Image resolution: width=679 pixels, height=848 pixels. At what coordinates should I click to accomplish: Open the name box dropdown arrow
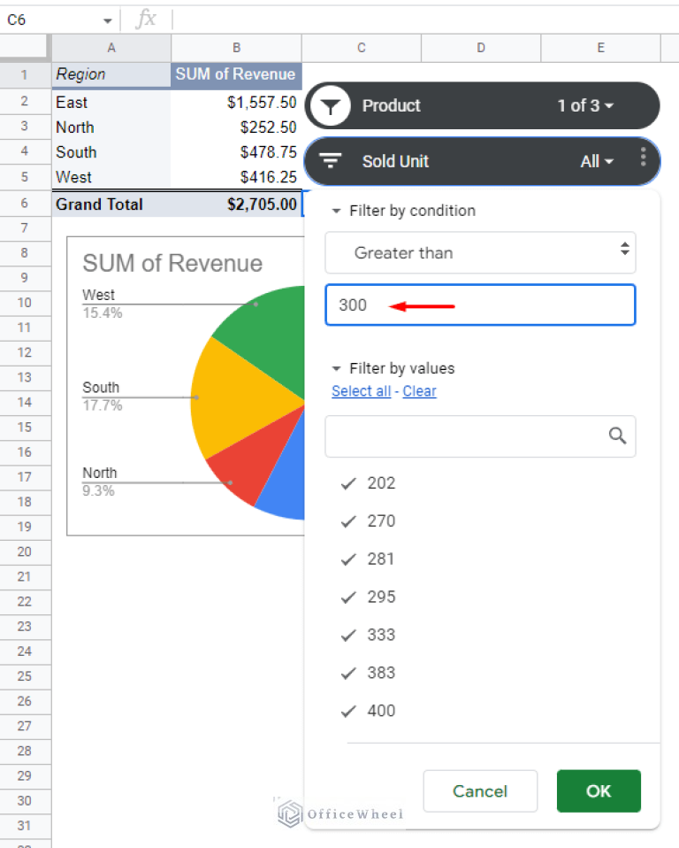point(108,19)
